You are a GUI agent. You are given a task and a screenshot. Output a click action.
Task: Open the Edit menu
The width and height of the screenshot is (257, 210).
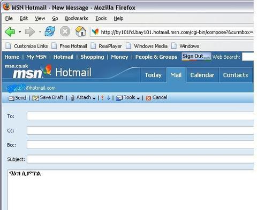[24, 18]
